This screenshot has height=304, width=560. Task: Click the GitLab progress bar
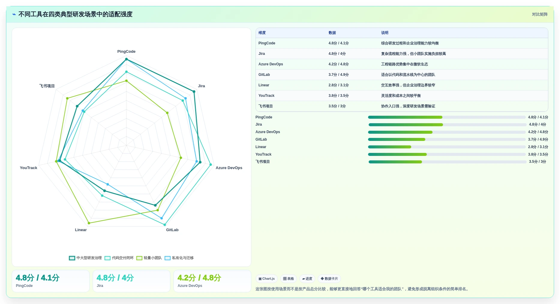(447, 139)
